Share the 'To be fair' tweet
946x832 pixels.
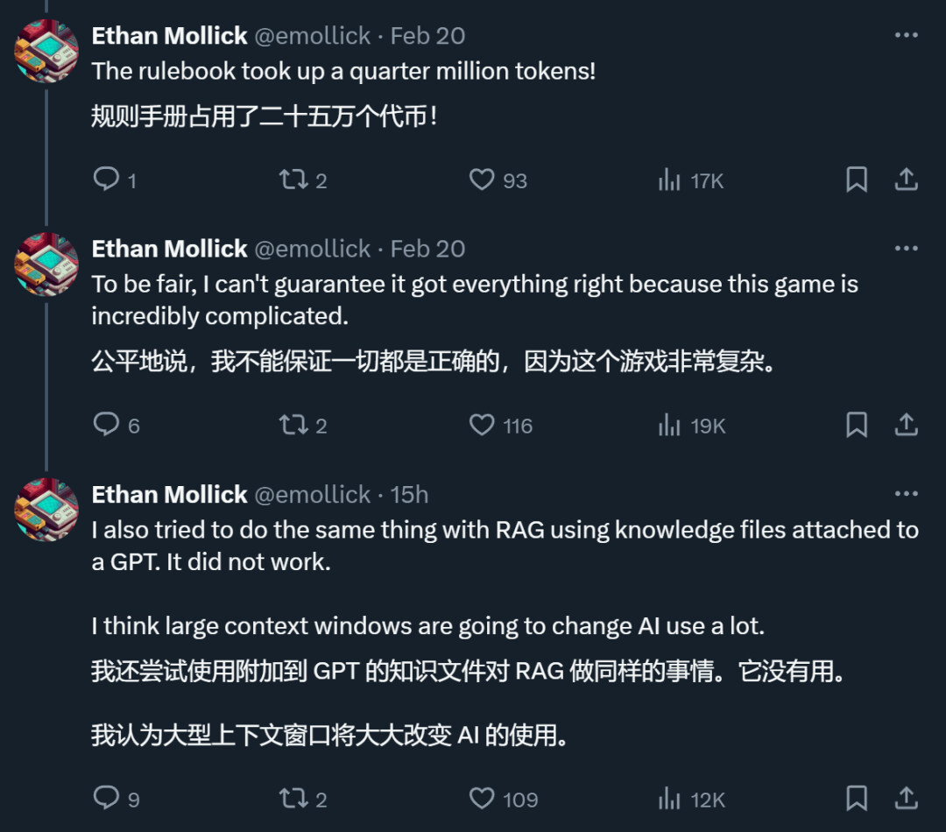pyautogui.click(x=906, y=425)
